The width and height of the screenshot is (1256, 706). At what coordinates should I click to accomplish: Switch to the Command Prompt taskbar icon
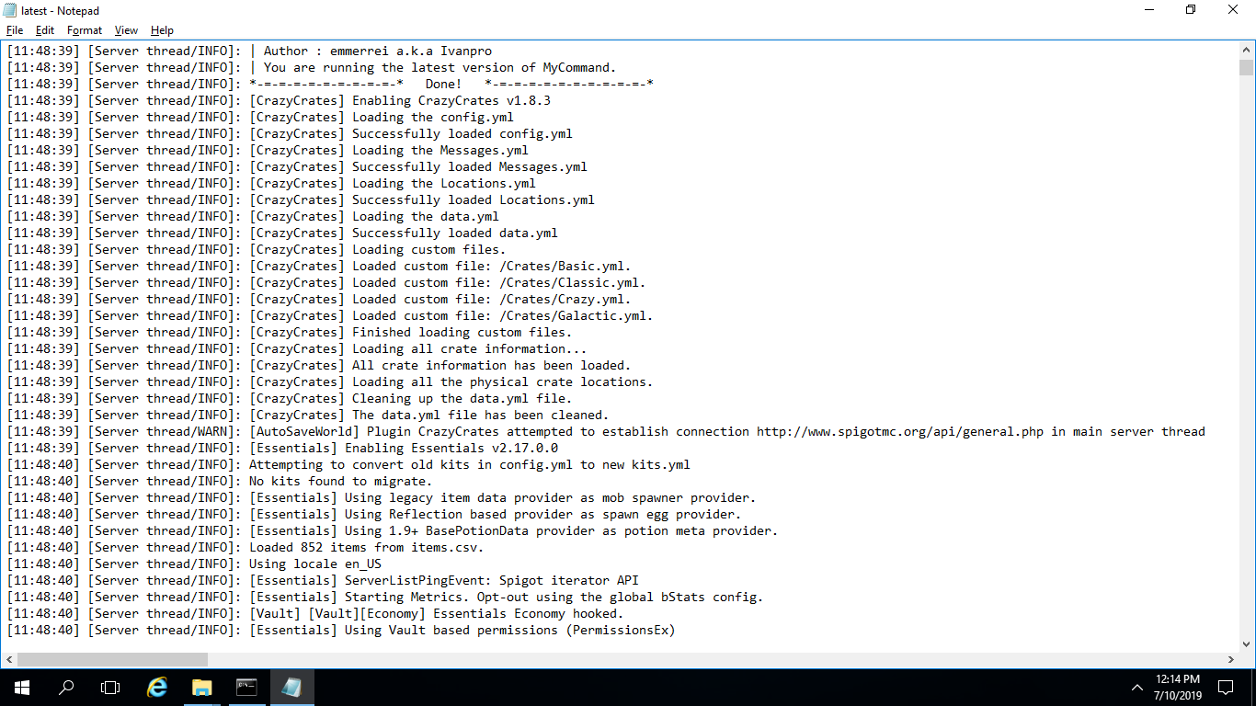tap(246, 687)
